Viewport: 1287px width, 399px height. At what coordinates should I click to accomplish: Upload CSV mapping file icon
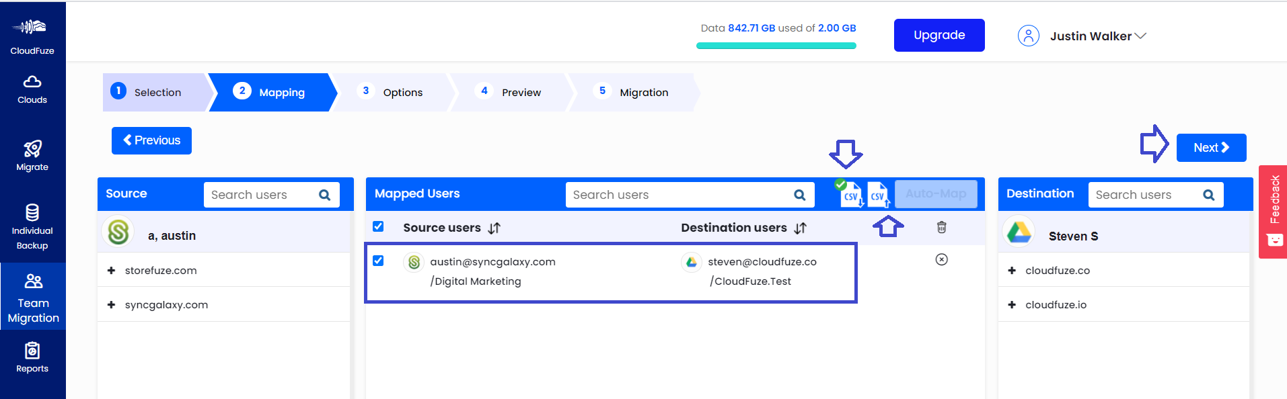coord(879,195)
